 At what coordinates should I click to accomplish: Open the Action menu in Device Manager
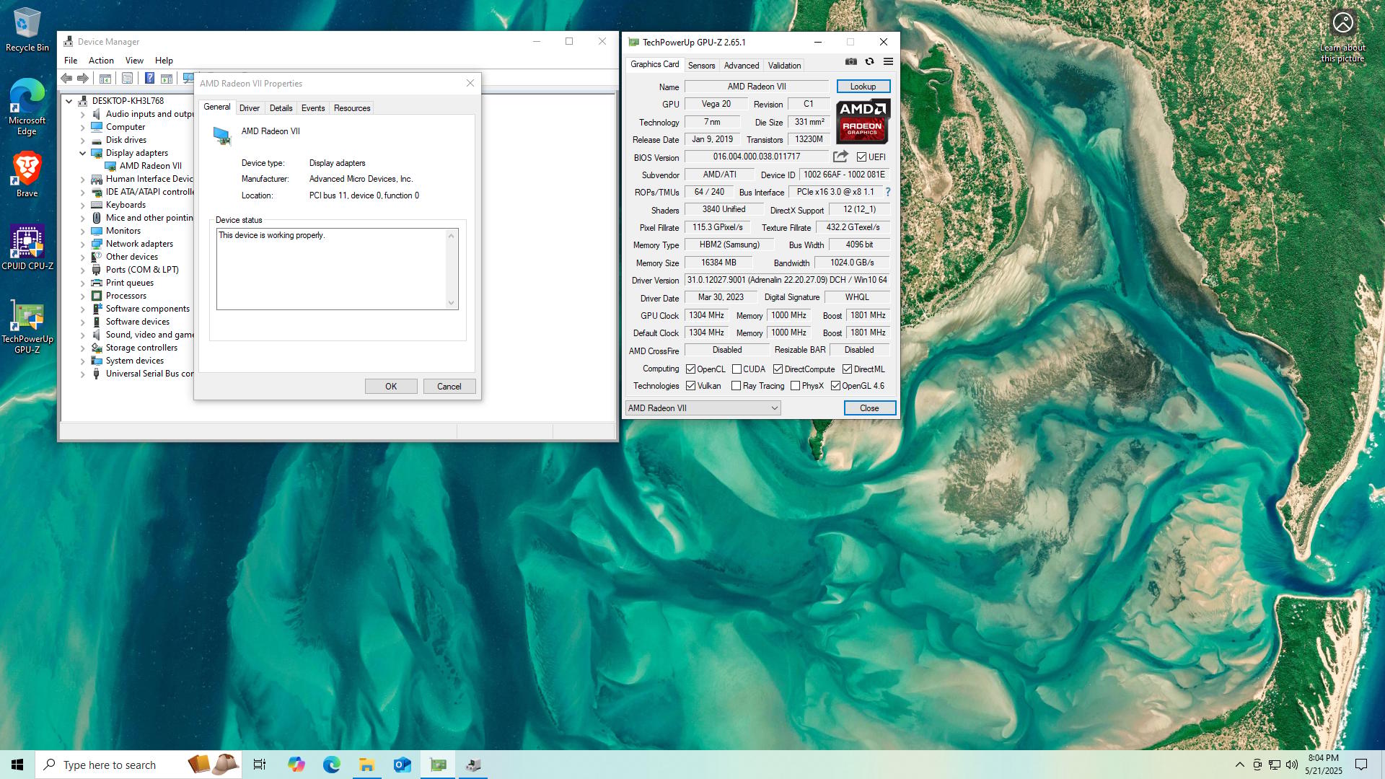point(101,61)
